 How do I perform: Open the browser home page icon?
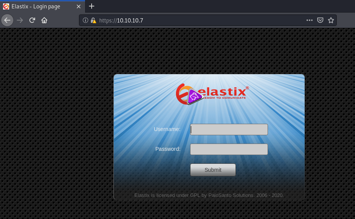coord(44,20)
